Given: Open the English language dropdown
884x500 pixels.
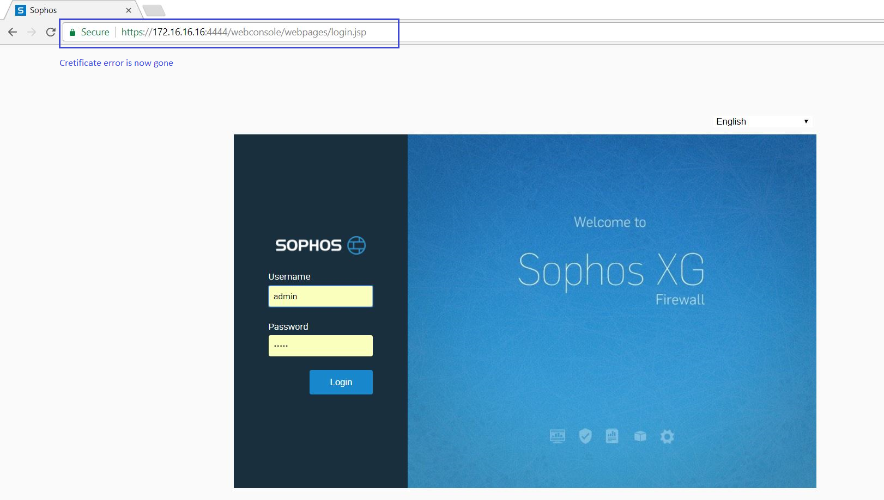Looking at the screenshot, I should 762,121.
